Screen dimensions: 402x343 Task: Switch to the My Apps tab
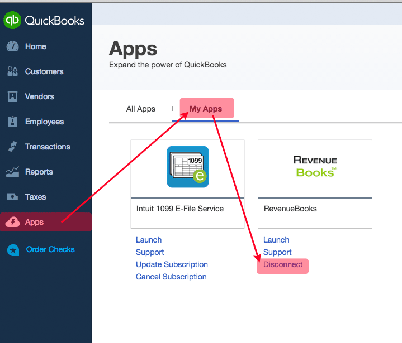pyautogui.click(x=206, y=109)
